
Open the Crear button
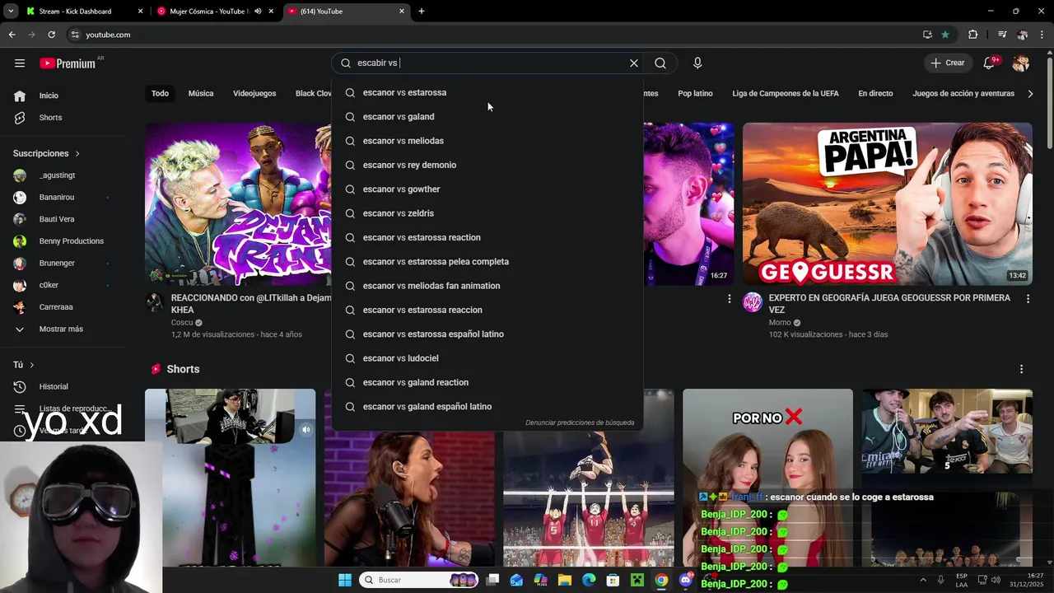[948, 63]
